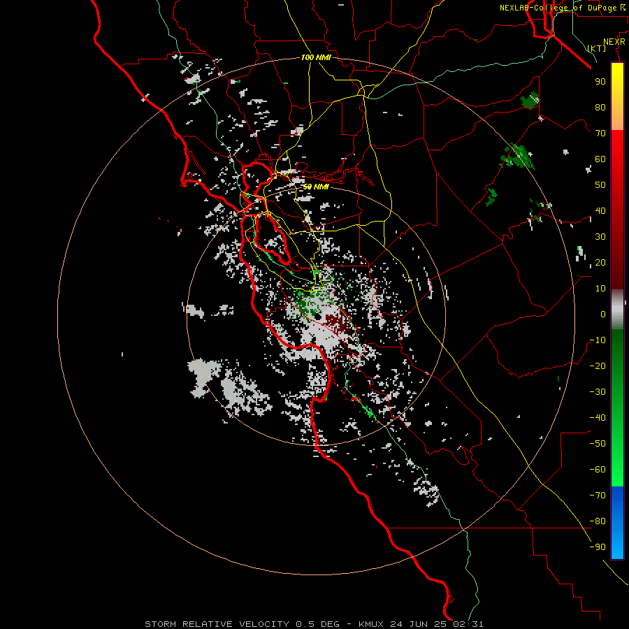The width and height of the screenshot is (629, 629).
Task: Select the -40 value on the velocity scale
Action: click(x=598, y=418)
